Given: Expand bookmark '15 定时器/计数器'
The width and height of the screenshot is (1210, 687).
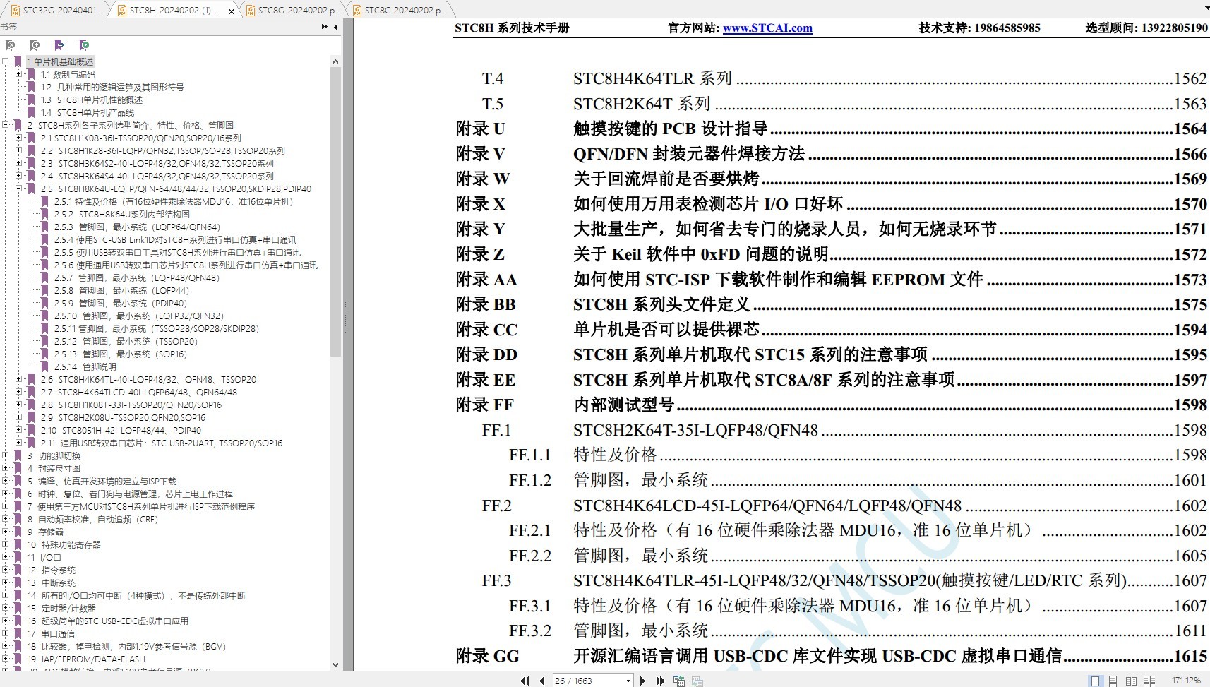Looking at the screenshot, I should (6, 608).
